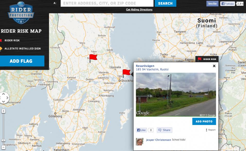
Task: Close the Resarövägen info popup
Action: (214, 66)
